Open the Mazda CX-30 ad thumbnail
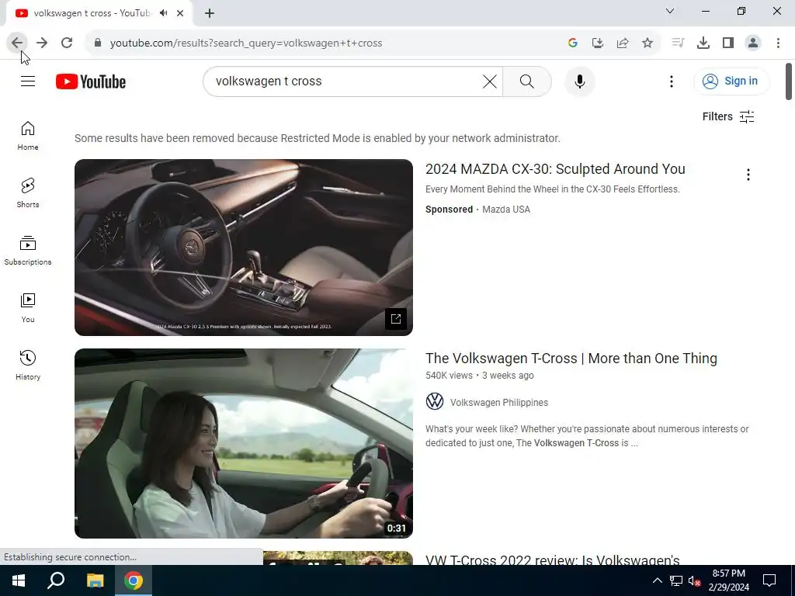Viewport: 795px width, 596px height. [243, 248]
